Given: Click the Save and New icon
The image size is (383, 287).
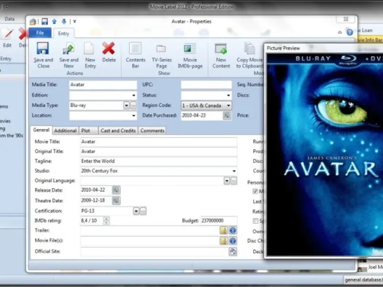Looking at the screenshot, I should [68, 49].
